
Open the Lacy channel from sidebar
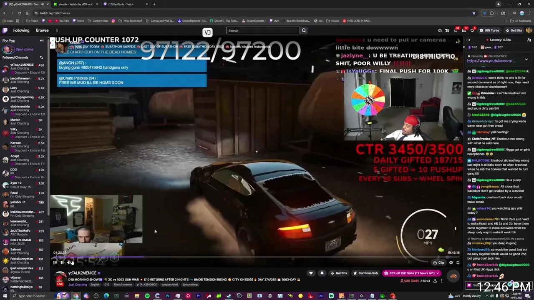(24, 90)
